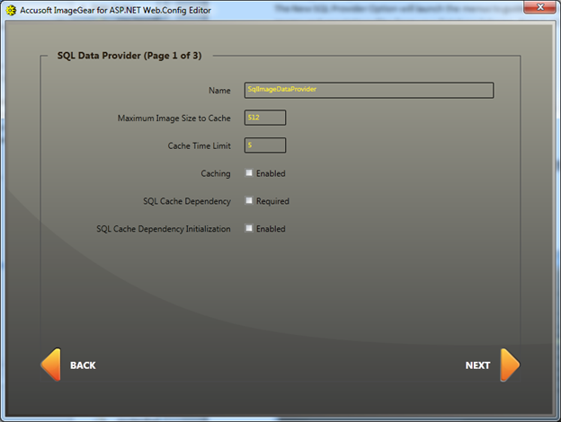This screenshot has width=561, height=422.
Task: Click the Enabled label beside Caching
Action: pyautogui.click(x=271, y=173)
